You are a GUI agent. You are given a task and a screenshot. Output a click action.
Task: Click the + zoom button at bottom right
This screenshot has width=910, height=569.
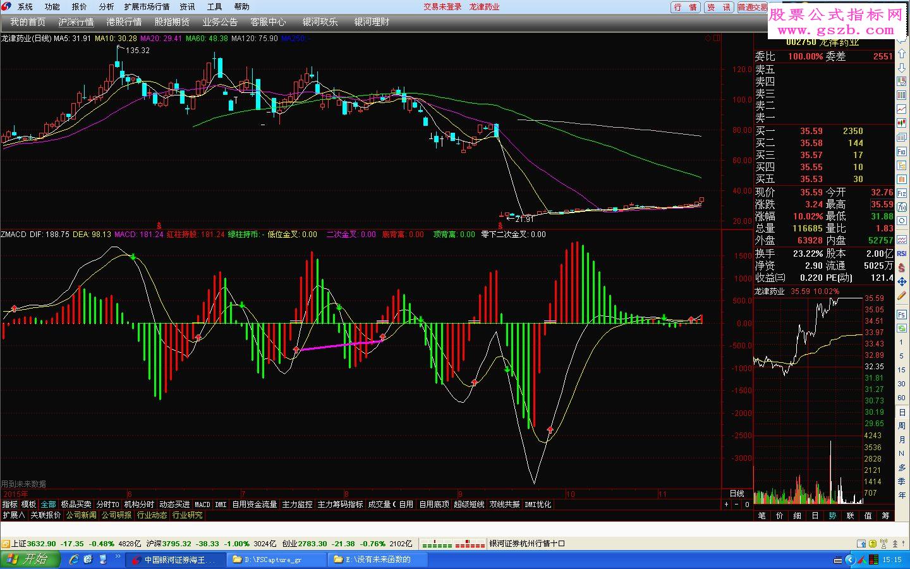point(727,505)
